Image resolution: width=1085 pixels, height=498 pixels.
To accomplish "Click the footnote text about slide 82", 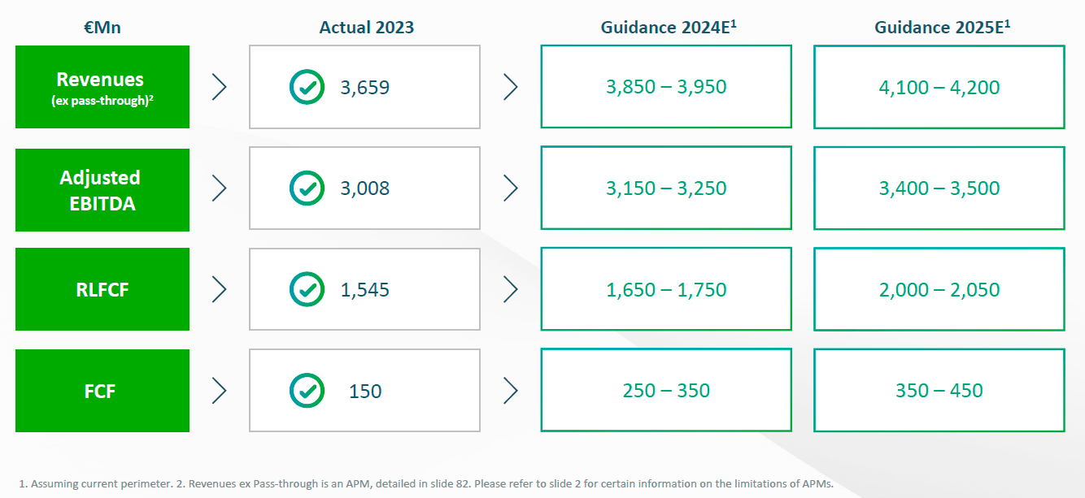I will 426,484.
